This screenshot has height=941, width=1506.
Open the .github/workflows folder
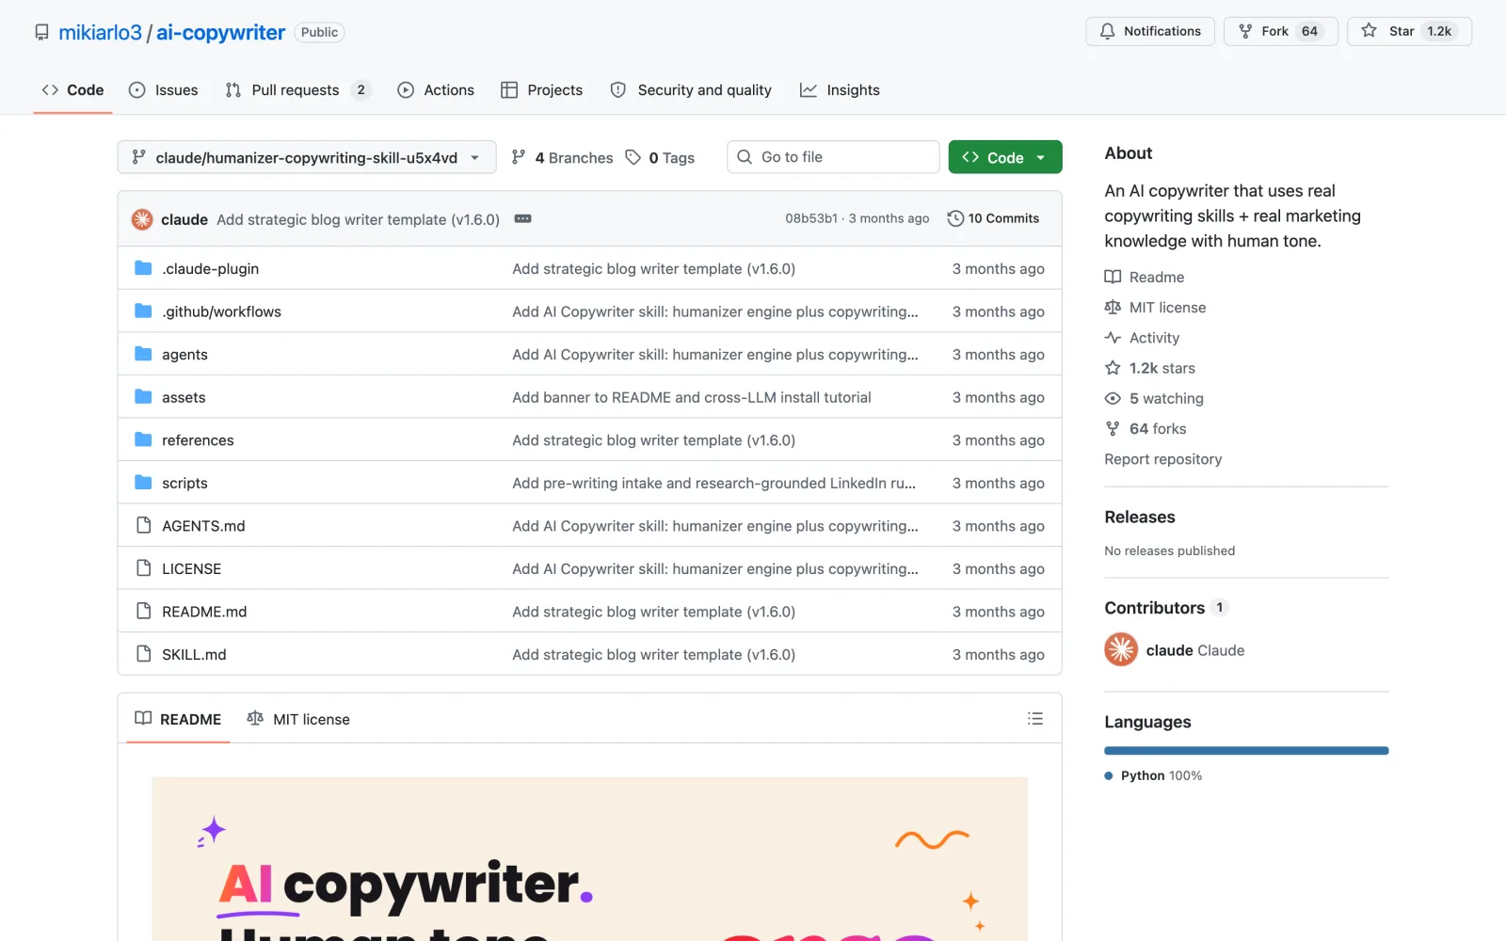[x=221, y=311]
